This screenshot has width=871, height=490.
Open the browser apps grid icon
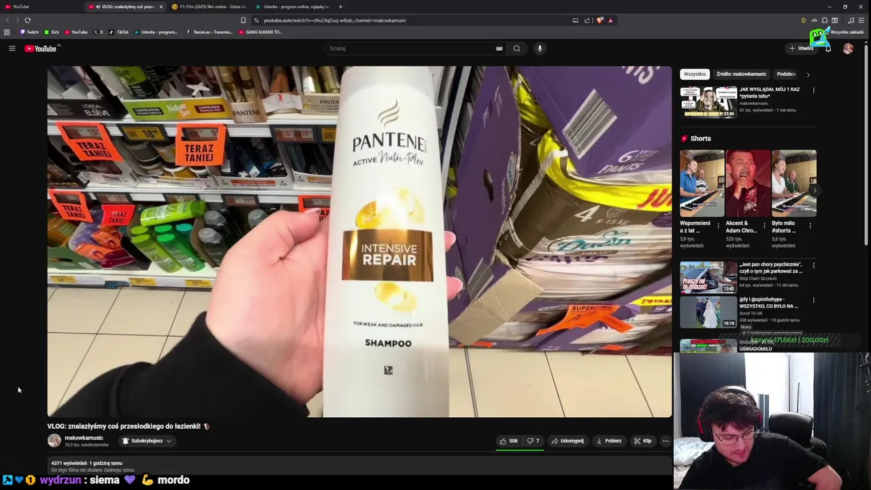(7, 32)
